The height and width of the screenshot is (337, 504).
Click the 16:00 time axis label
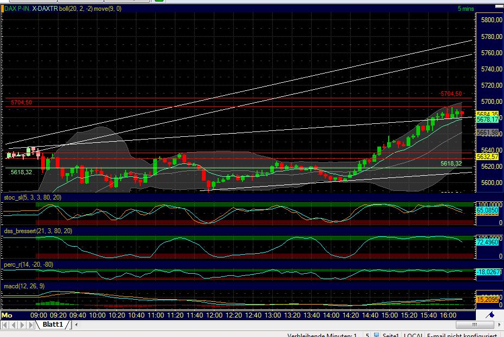click(x=447, y=314)
